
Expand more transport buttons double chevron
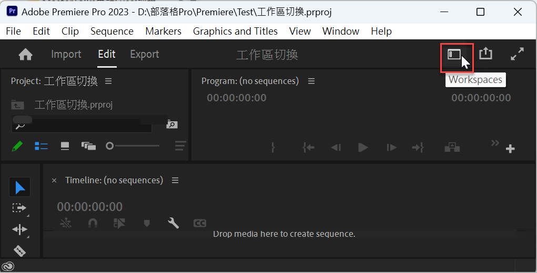[495, 143]
